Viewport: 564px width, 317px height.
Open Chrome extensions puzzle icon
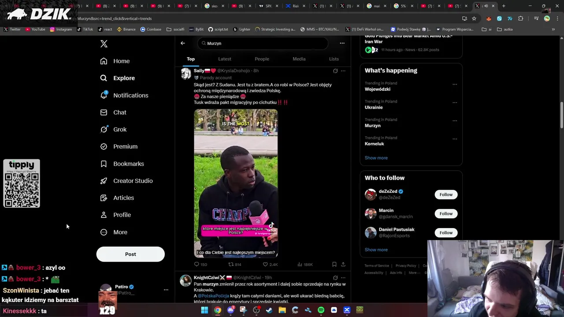pyautogui.click(x=521, y=18)
